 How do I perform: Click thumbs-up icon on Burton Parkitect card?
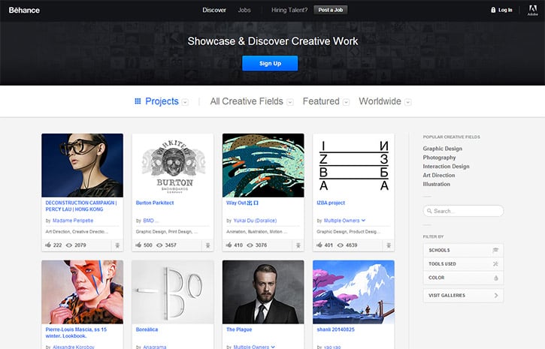click(138, 245)
